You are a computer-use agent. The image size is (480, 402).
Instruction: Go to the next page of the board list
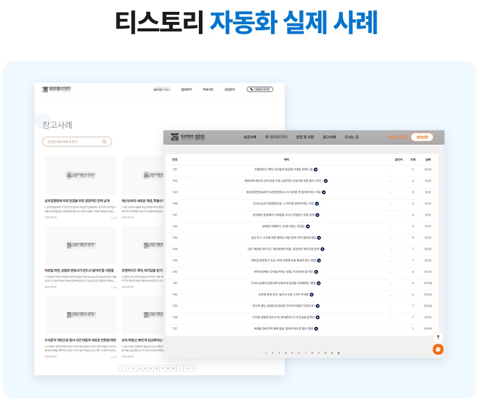point(332,353)
